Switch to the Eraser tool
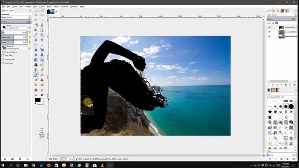The height and width of the screenshot is (168, 299). [42, 75]
